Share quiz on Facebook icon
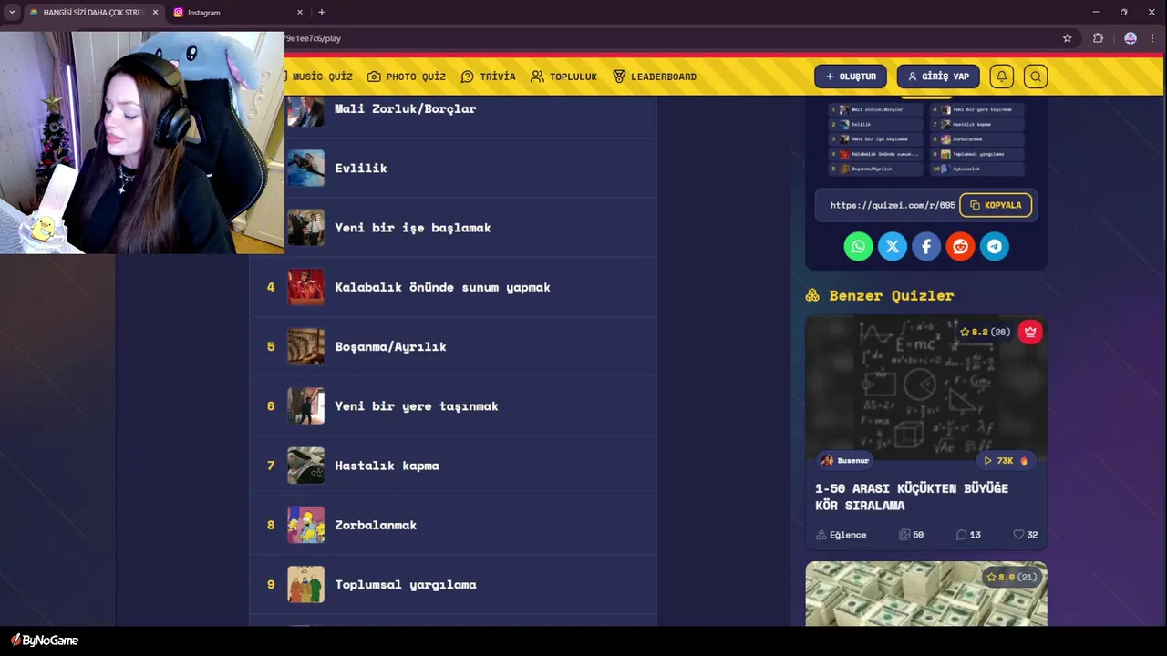 [926, 246]
